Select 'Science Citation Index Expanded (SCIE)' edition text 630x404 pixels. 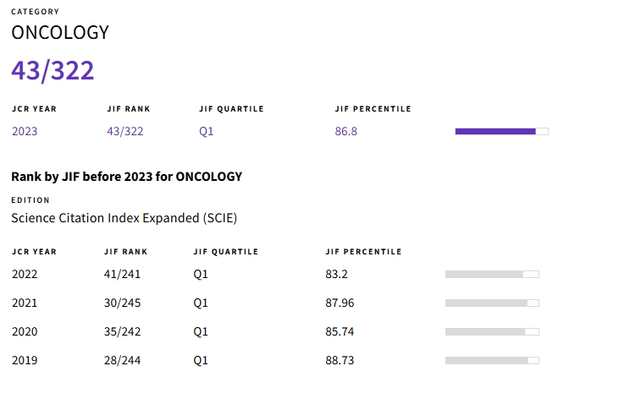point(124,218)
